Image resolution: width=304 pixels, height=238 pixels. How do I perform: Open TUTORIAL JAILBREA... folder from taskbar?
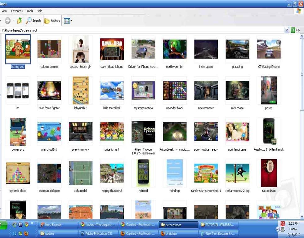click(x=218, y=225)
